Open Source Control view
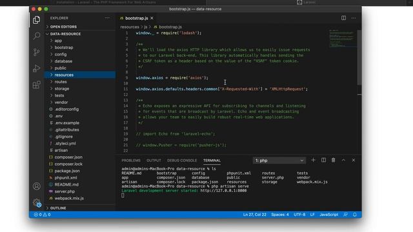 click(37, 52)
